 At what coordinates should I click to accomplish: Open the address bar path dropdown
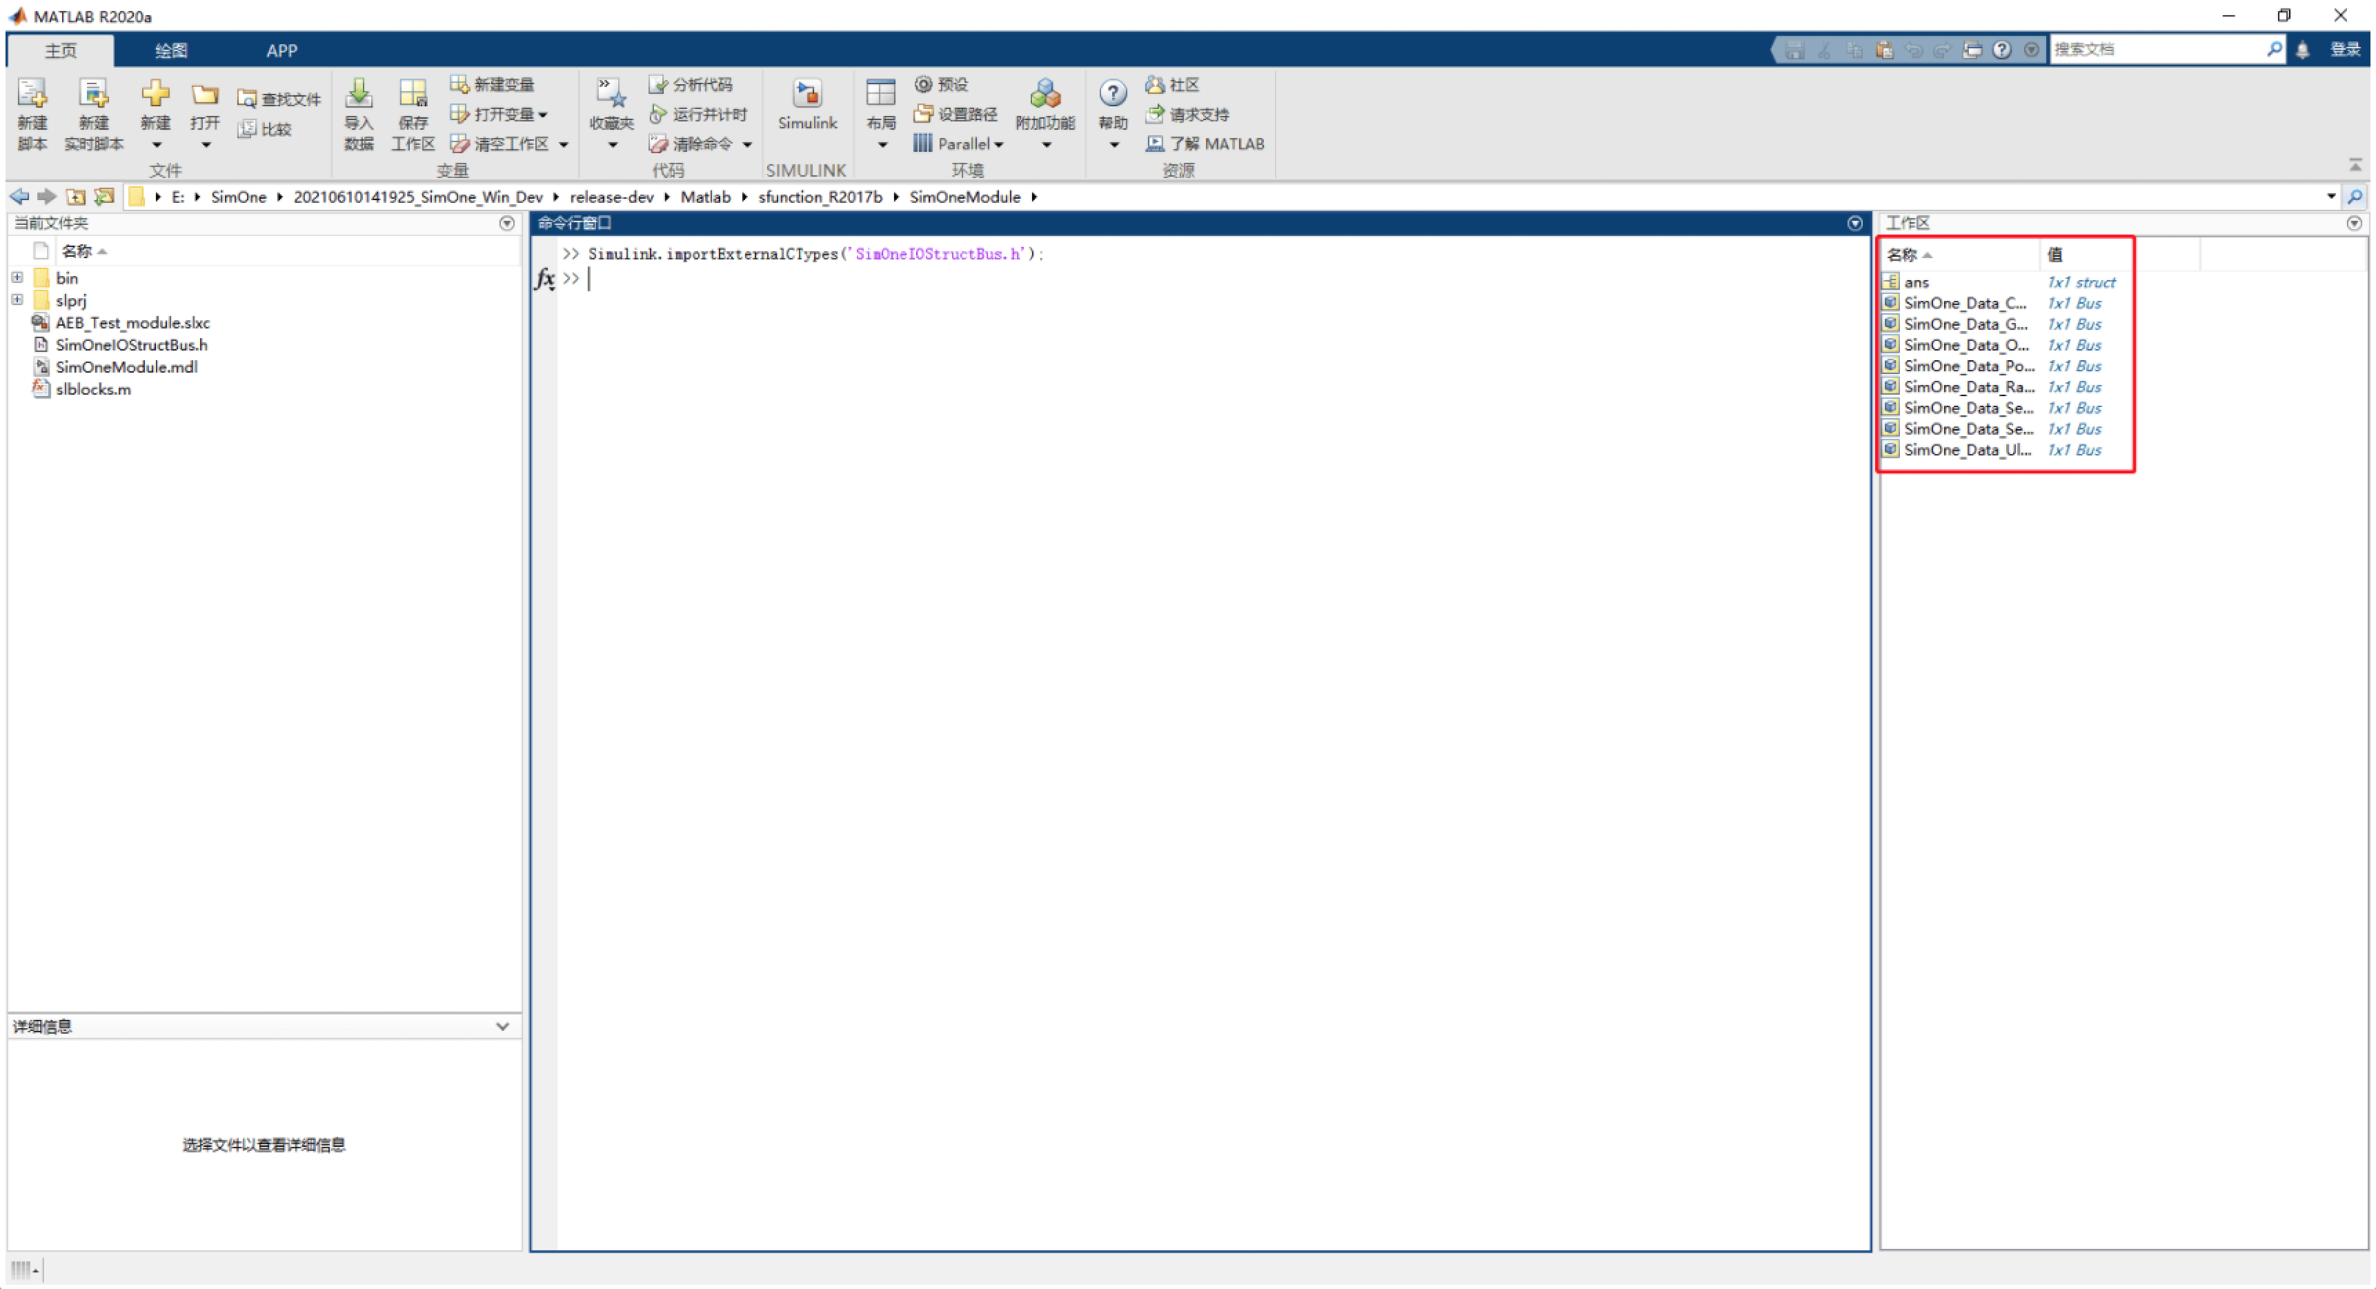[x=2332, y=197]
